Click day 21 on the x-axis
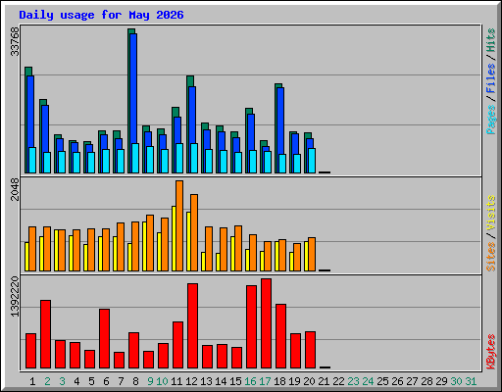 [324, 381]
